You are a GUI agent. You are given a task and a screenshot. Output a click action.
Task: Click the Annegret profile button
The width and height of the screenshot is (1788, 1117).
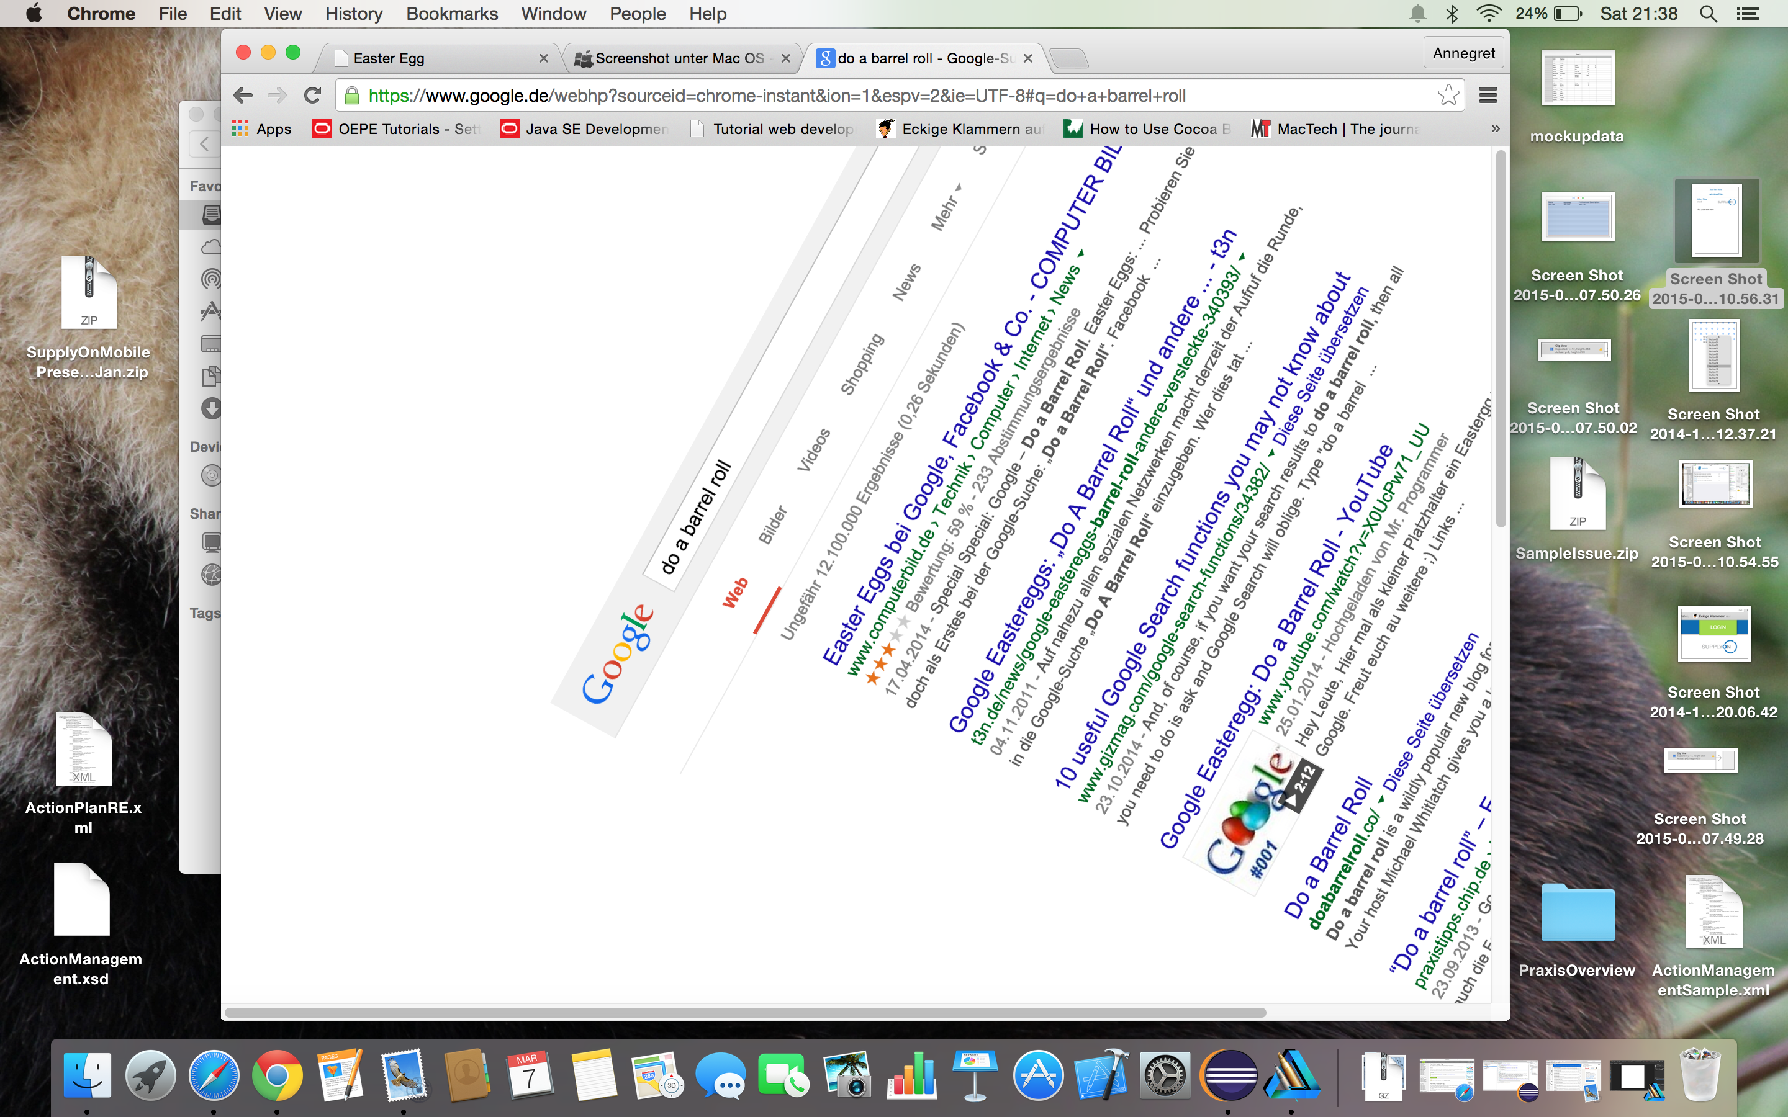[x=1464, y=53]
